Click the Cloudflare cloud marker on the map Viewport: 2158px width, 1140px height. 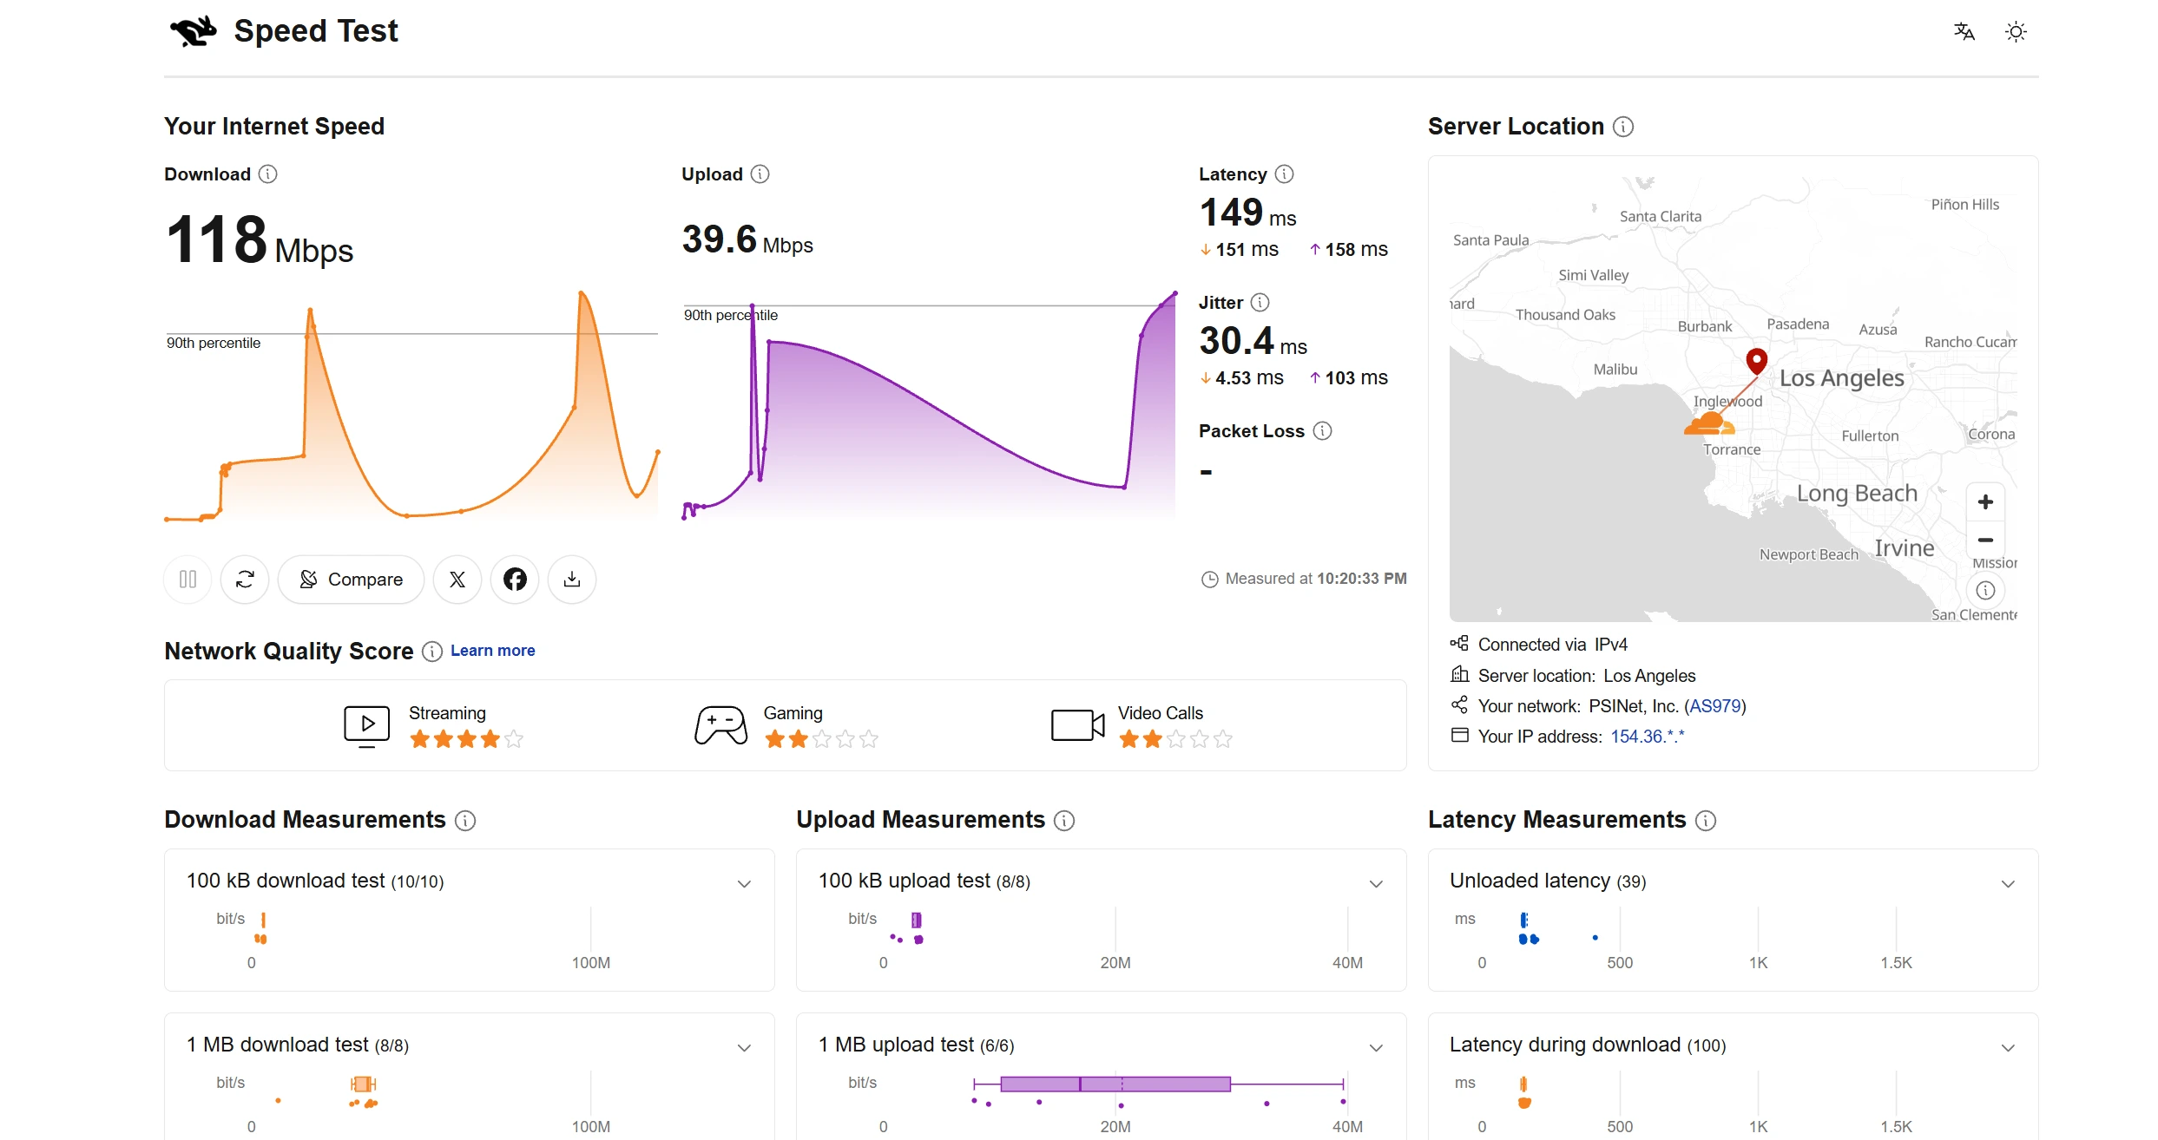coord(1709,424)
